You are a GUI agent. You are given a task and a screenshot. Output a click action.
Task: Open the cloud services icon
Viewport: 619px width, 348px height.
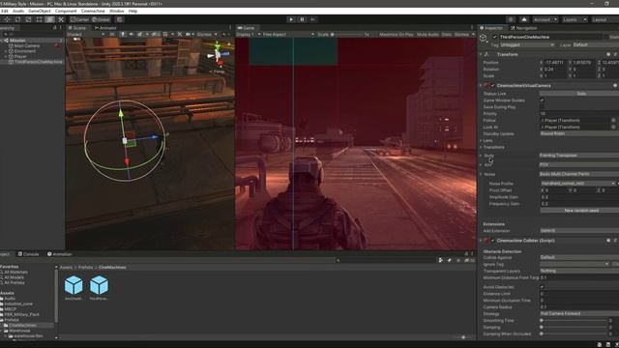pyautogui.click(x=524, y=19)
